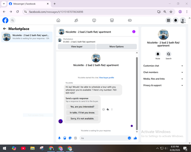Screen dimensions: 191x152
Task: Click the large listing avatar in right panel
Action: point(163,35)
